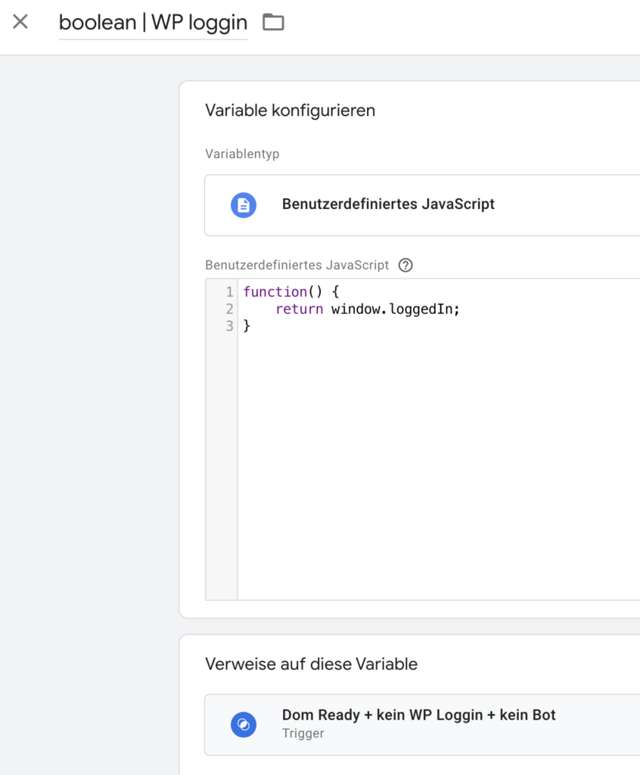Viewport: 640px width, 775px height.
Task: Click the blue document icon for variable type
Action: coord(244,205)
